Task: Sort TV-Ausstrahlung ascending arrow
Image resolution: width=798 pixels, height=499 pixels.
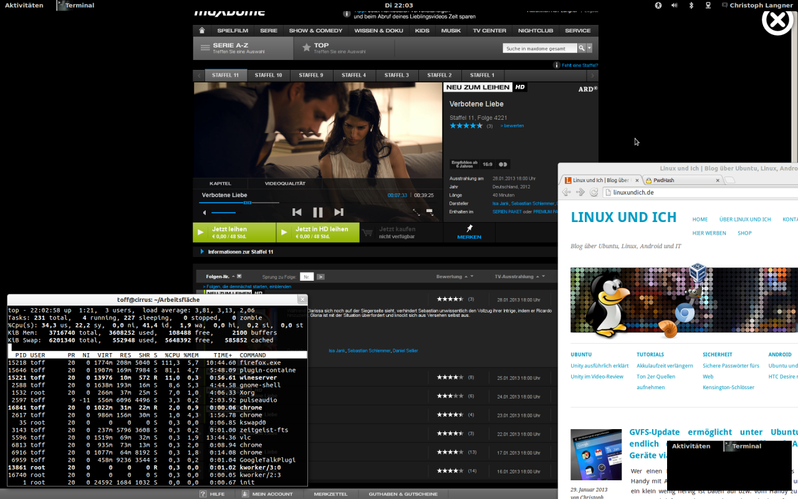Action: (x=537, y=276)
